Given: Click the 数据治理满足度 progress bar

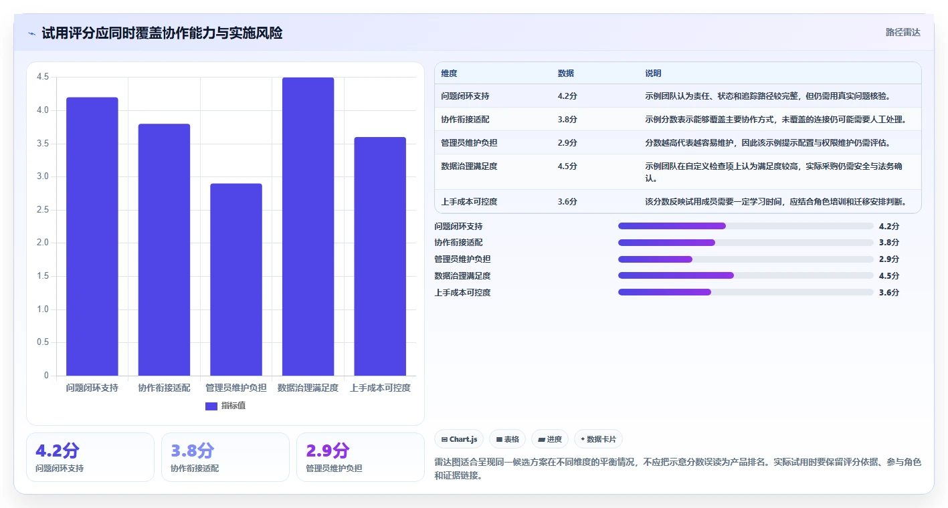Looking at the screenshot, I should (x=746, y=275).
